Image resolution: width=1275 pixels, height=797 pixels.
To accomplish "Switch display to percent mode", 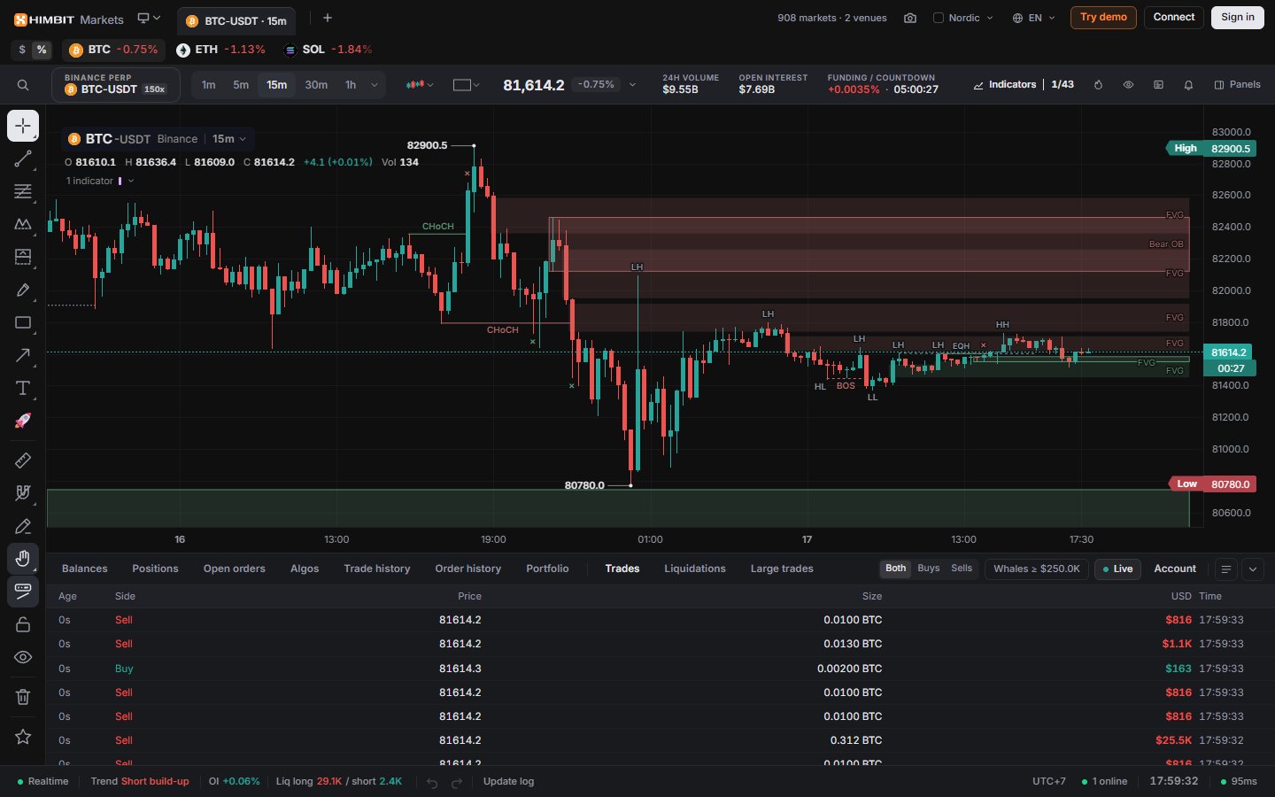I will pos(42,50).
